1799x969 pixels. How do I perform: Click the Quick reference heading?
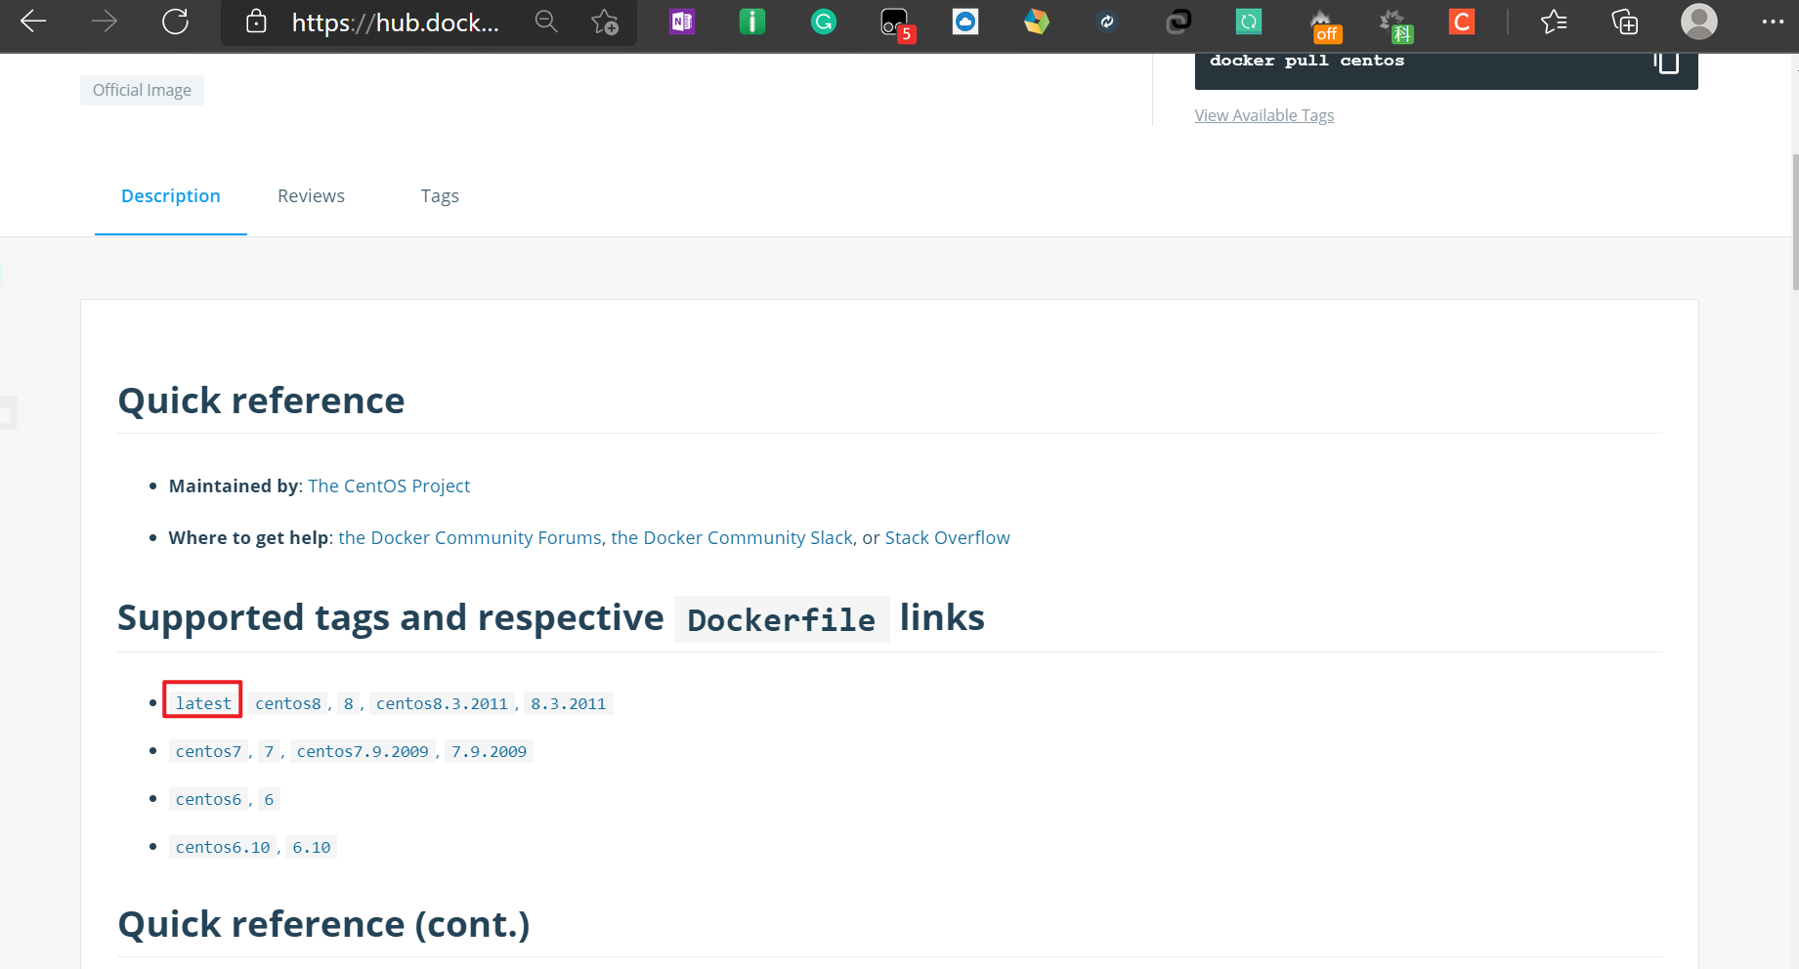261,400
